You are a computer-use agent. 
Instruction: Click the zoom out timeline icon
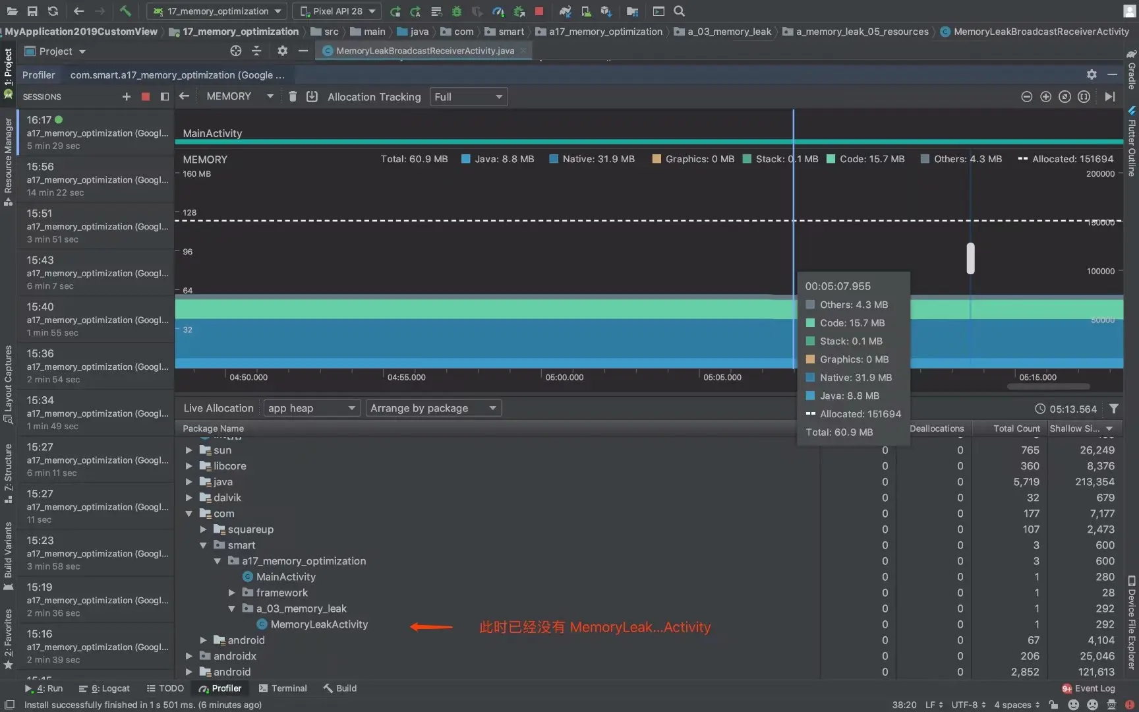(1026, 97)
